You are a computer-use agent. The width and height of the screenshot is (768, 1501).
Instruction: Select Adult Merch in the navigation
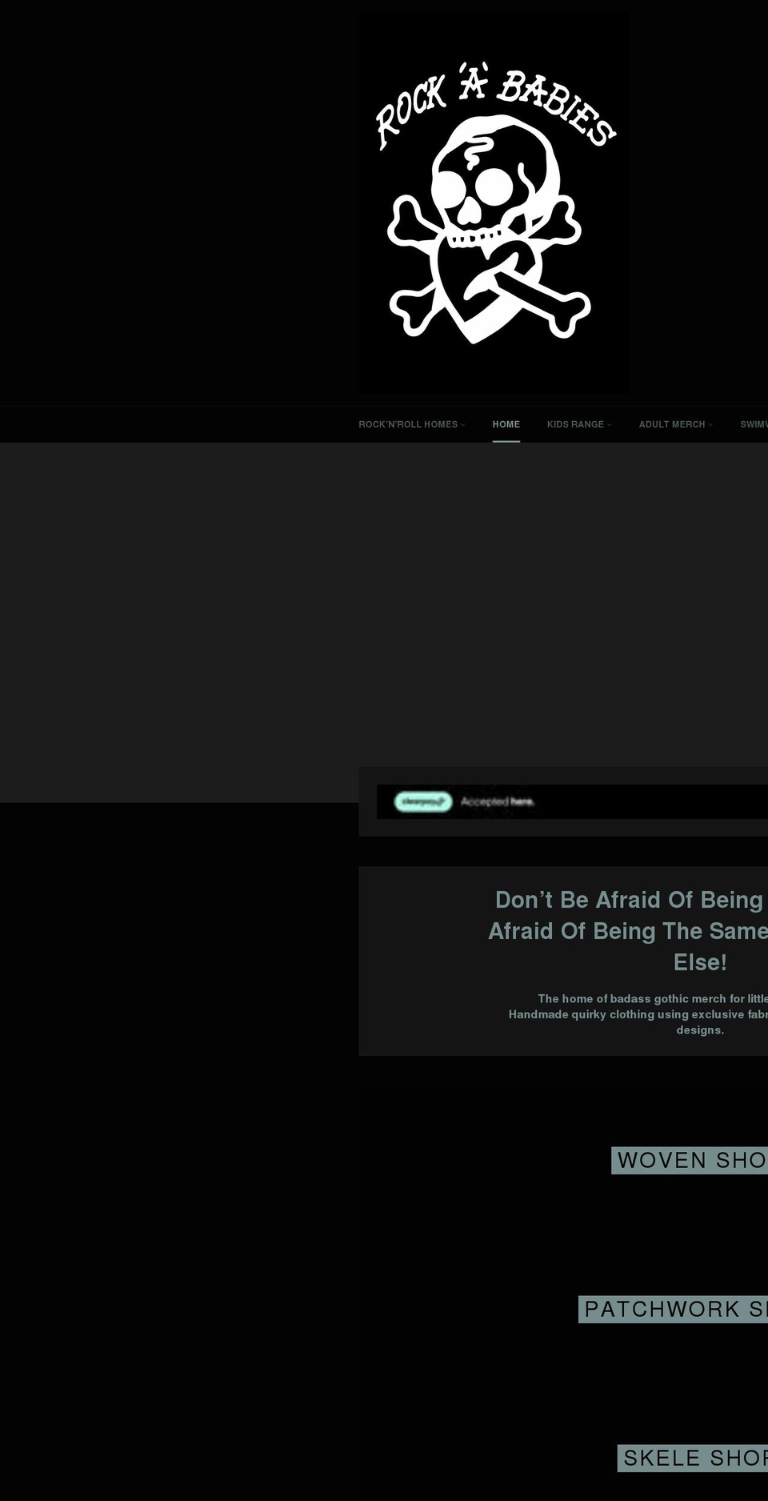(671, 424)
